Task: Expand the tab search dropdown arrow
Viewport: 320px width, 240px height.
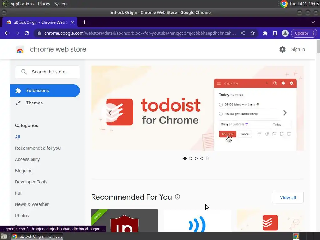Action: pyautogui.click(x=313, y=22)
